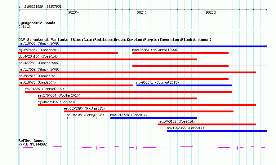Click the nsv10105 (Perry2008) label

coord(85,115)
